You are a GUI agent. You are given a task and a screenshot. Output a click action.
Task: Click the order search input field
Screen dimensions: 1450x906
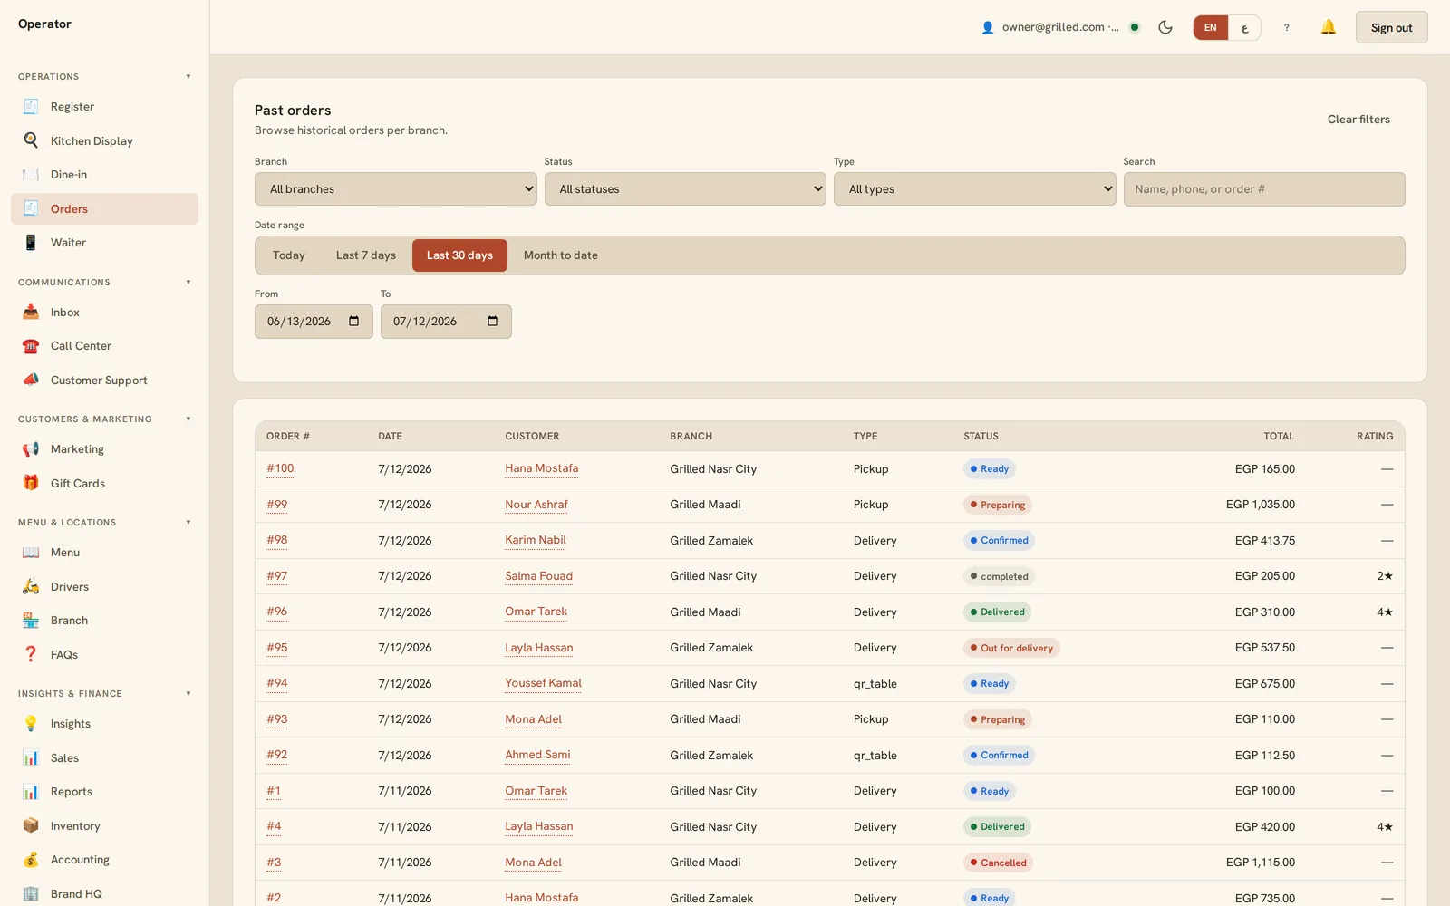point(1264,189)
